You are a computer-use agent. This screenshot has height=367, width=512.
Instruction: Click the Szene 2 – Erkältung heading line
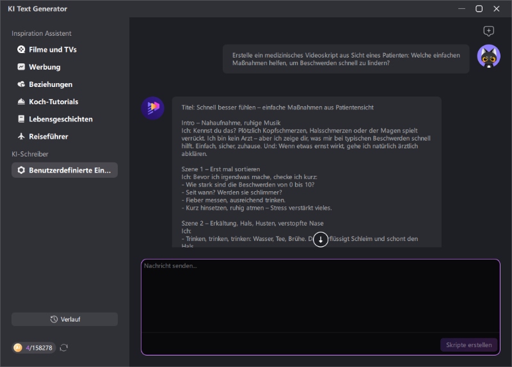point(252,223)
